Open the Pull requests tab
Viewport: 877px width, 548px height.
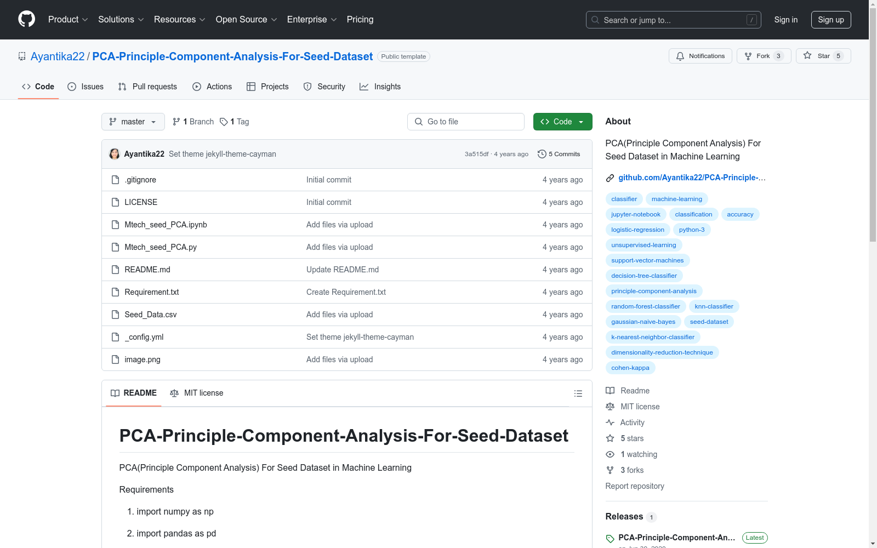click(x=147, y=87)
